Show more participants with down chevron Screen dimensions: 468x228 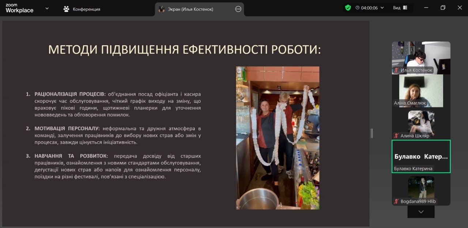[x=421, y=212]
